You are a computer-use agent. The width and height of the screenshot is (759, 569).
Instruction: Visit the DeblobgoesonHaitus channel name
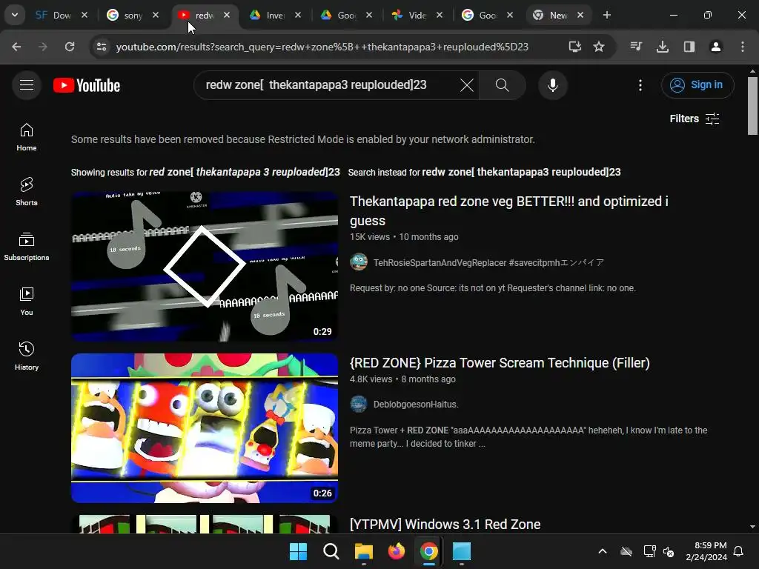(x=416, y=405)
